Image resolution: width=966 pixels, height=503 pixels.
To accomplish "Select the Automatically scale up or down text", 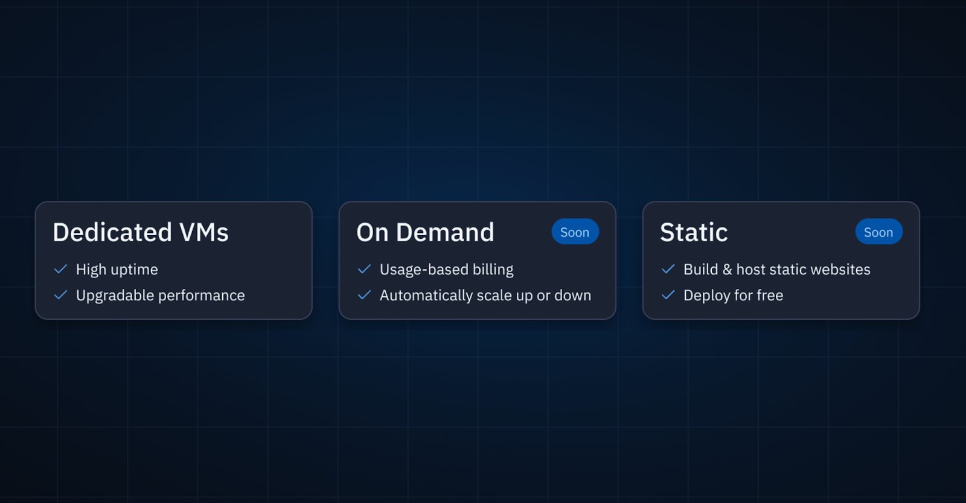I will pos(485,296).
